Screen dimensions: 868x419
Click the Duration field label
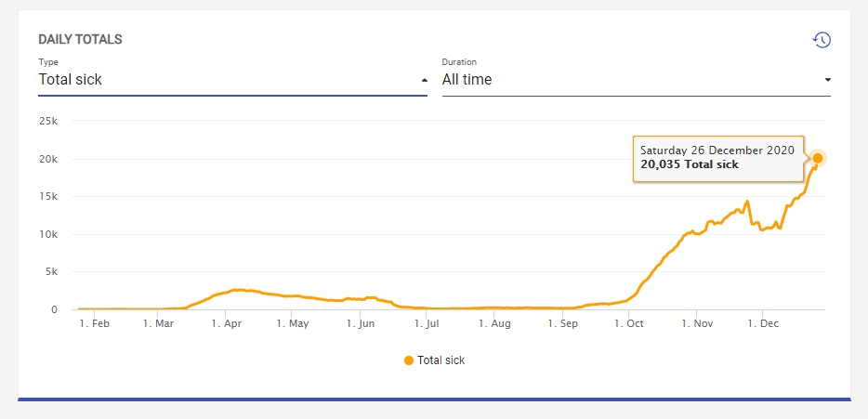tap(459, 62)
